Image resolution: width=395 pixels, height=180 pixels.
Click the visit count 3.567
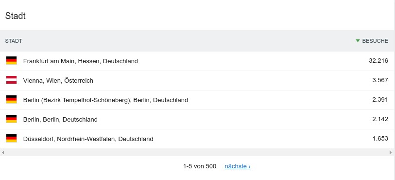[x=380, y=80]
